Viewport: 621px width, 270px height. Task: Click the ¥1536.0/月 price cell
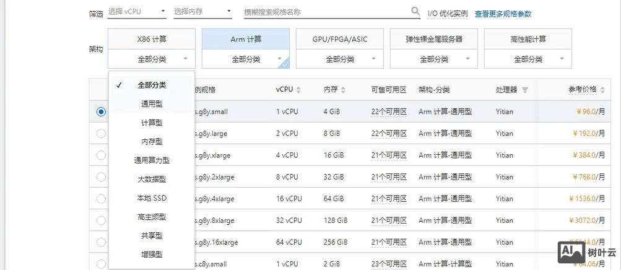[587, 199]
